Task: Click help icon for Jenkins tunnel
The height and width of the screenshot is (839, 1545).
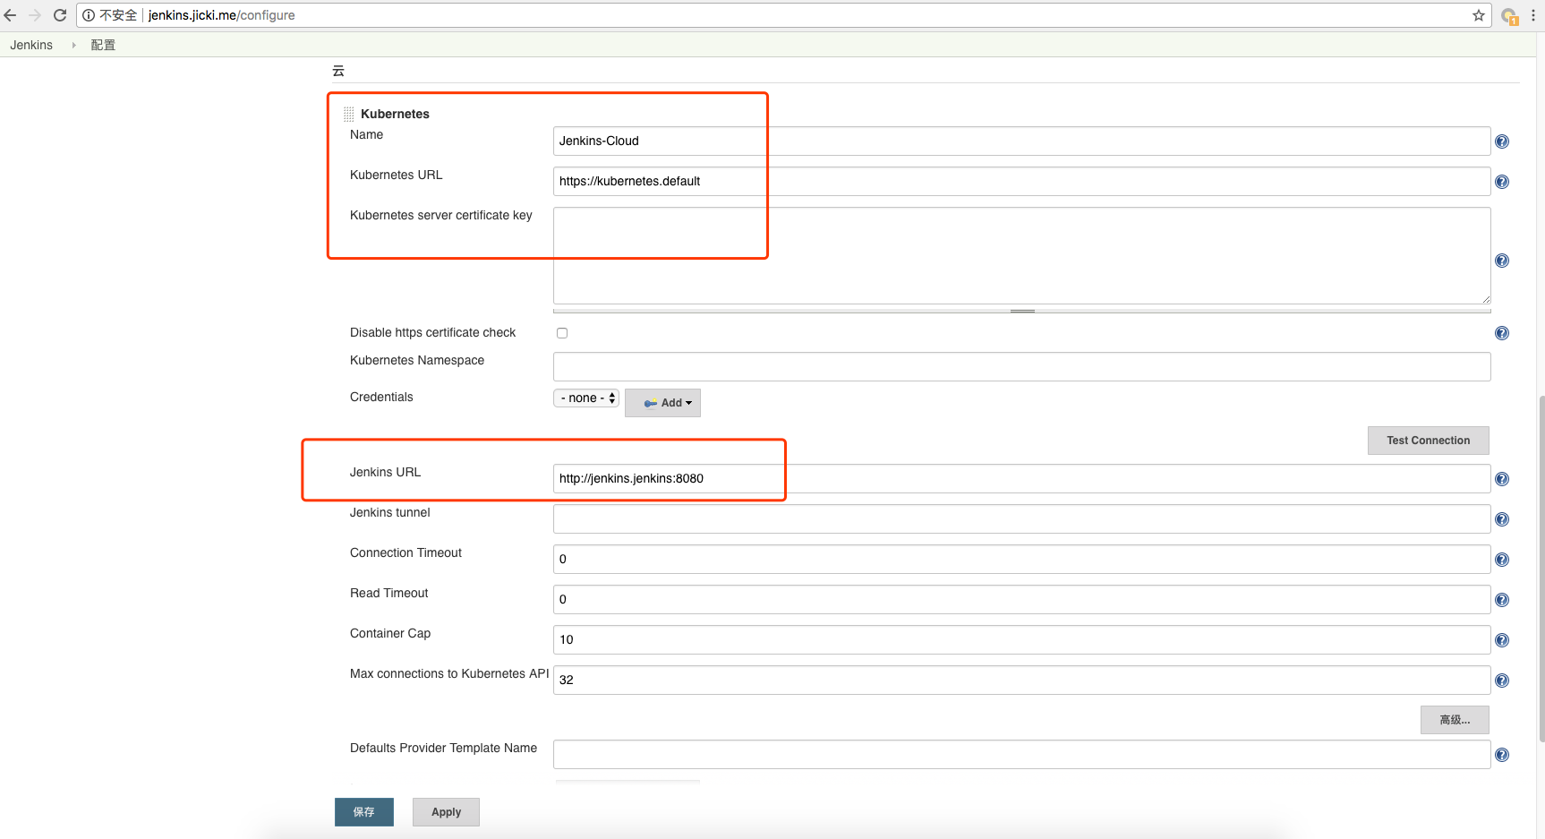Action: (x=1502, y=519)
